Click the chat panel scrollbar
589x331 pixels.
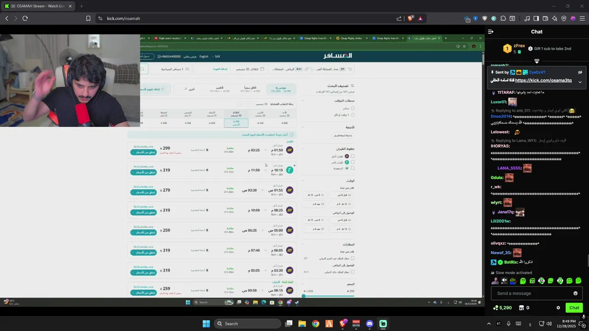pyautogui.click(x=587, y=261)
